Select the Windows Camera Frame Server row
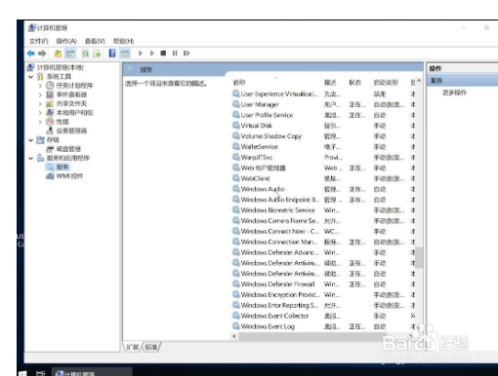Screen dimensions: 498x376 pyautogui.click(x=323, y=220)
